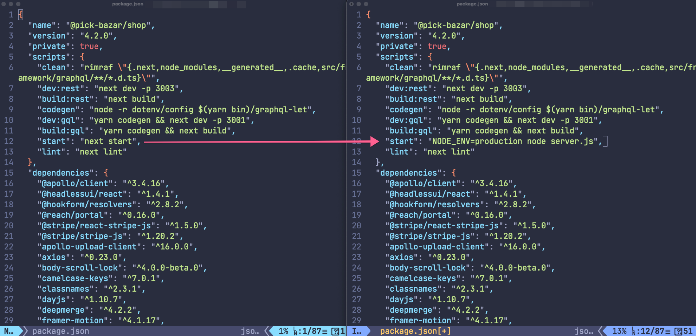This screenshot has height=336, width=696.
Task: Click the "lint" key in the right window
Action: pyautogui.click(x=399, y=152)
